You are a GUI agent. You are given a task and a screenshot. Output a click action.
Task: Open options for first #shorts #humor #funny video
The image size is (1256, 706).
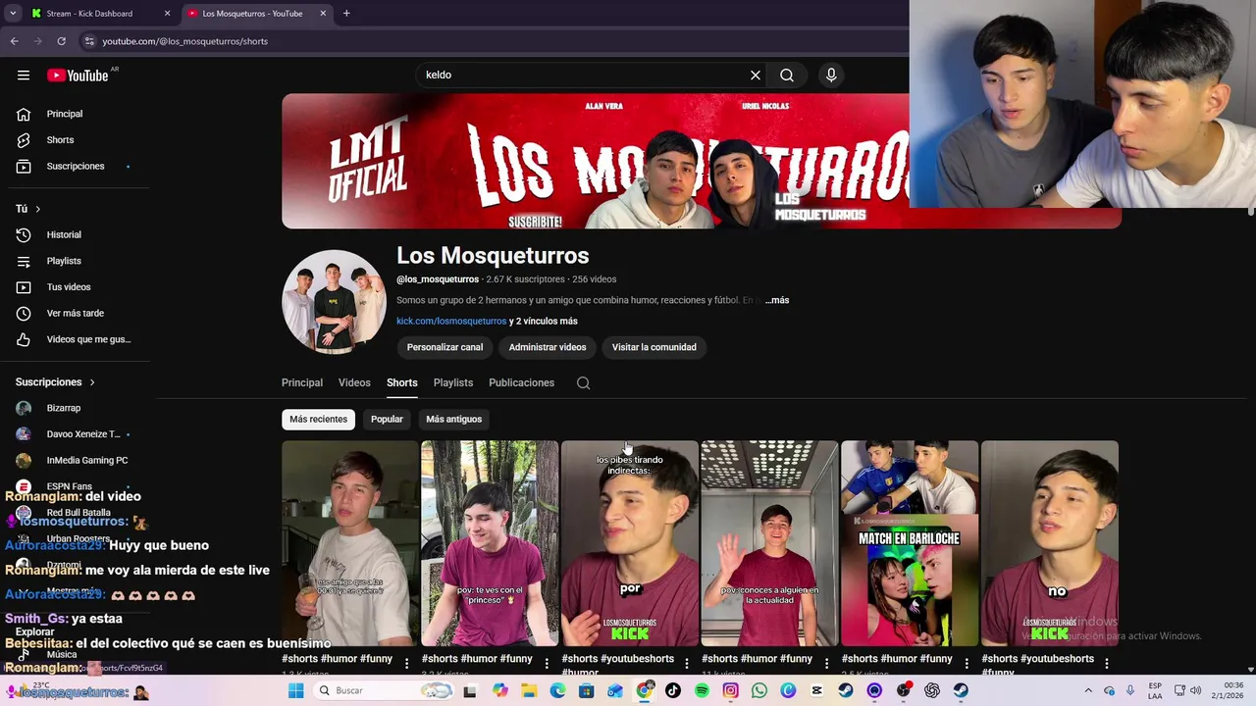[x=406, y=664]
